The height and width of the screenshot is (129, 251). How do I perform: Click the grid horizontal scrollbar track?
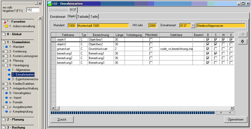click(x=142, y=108)
